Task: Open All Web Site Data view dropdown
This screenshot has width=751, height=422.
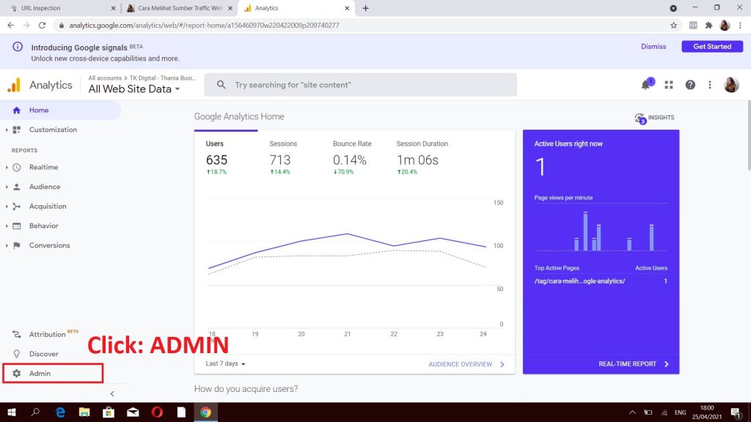Action: pyautogui.click(x=134, y=89)
